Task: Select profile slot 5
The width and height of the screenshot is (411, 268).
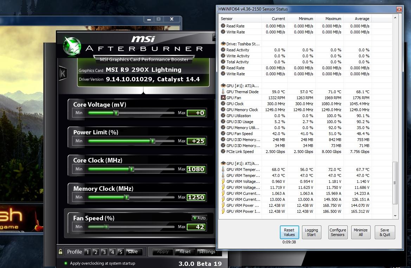Action: (x=121, y=252)
